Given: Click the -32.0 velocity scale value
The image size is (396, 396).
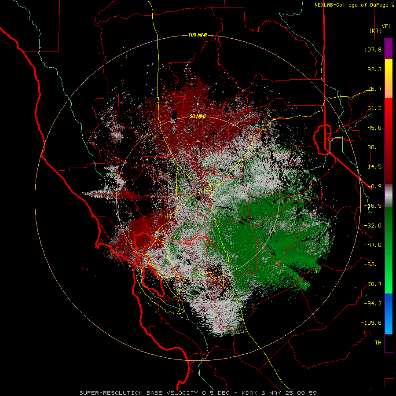Looking at the screenshot, I should coord(373,226).
